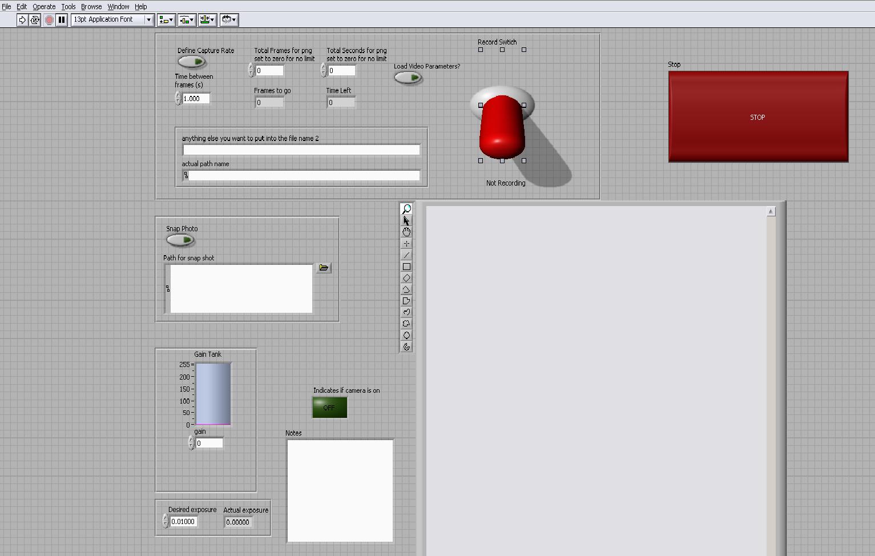This screenshot has height=556, width=875.
Task: Open the Tools menu
Action: (x=68, y=7)
